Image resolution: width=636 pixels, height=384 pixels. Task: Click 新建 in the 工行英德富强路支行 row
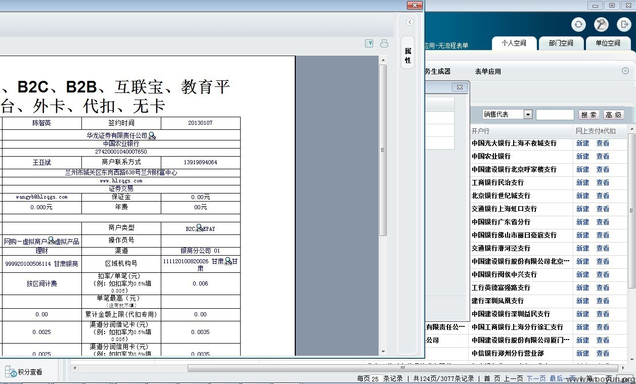click(582, 287)
